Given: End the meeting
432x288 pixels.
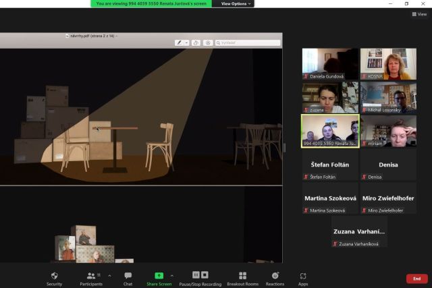Looking at the screenshot, I should [x=416, y=279].
